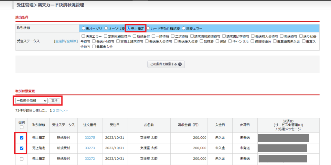Select the カード有効性確認済 radio button
The width and height of the screenshot is (331, 165).
click(x=148, y=28)
